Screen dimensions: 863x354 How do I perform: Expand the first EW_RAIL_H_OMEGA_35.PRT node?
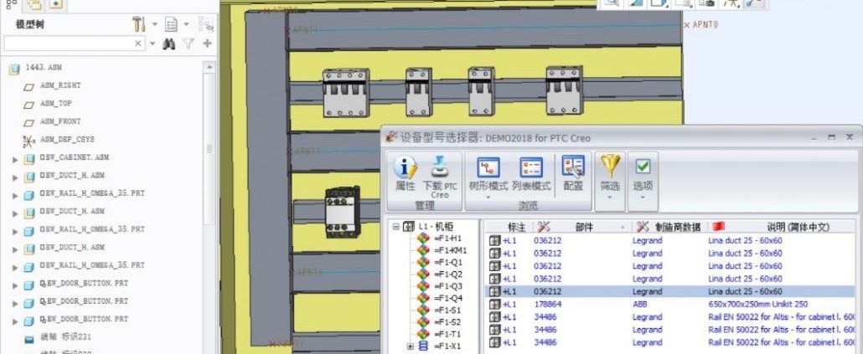coord(15,196)
